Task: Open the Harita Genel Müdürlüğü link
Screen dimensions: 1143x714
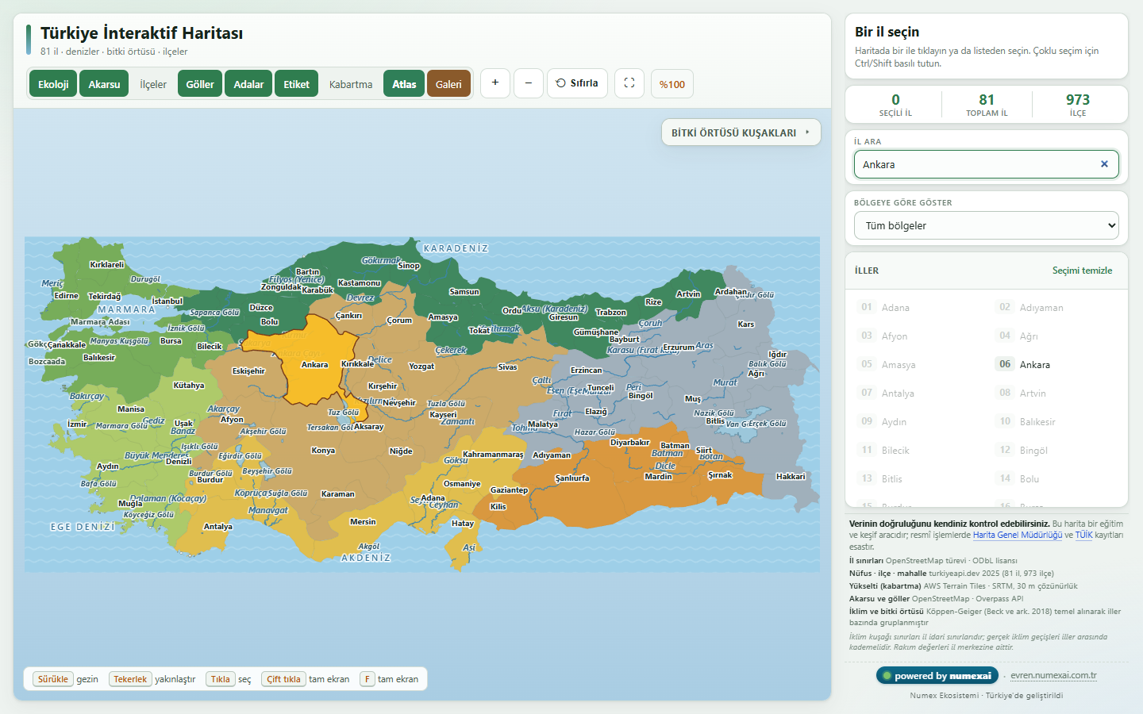Action: (1018, 535)
